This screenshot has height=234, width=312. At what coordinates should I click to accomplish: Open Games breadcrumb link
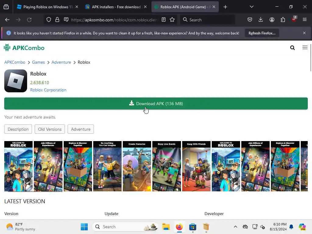coord(38,62)
